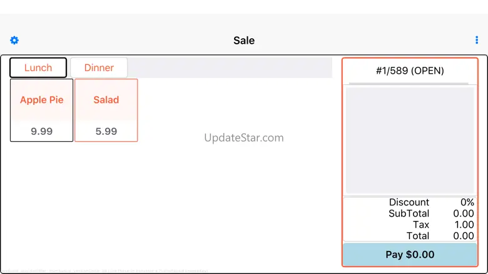Switch to the Dinner category tab
Screen dimensions: 488x274
(99, 67)
